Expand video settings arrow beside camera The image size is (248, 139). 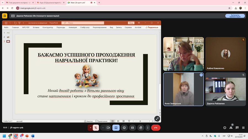coord(103,127)
